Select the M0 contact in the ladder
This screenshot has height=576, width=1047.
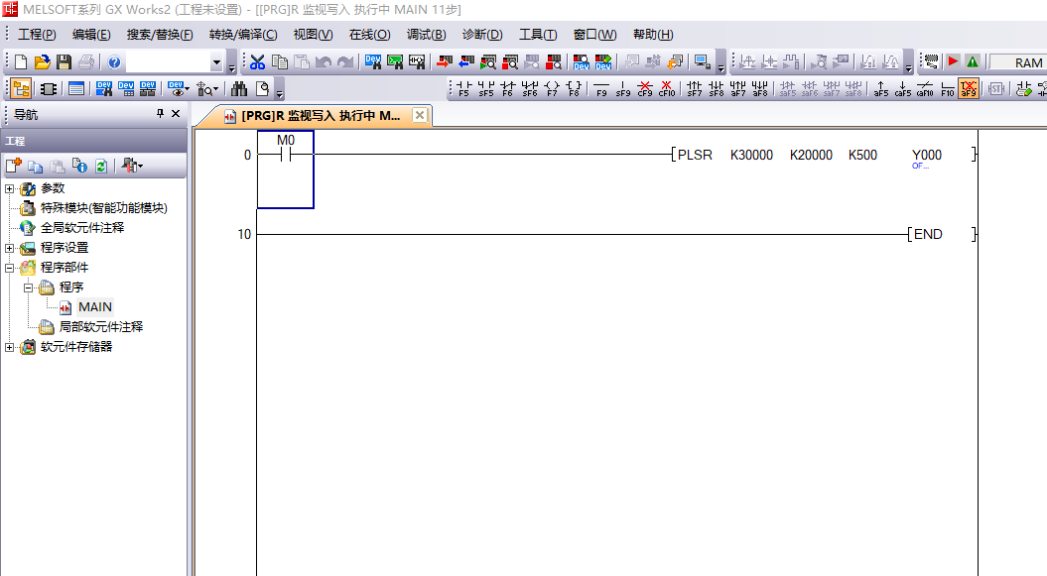(286, 156)
